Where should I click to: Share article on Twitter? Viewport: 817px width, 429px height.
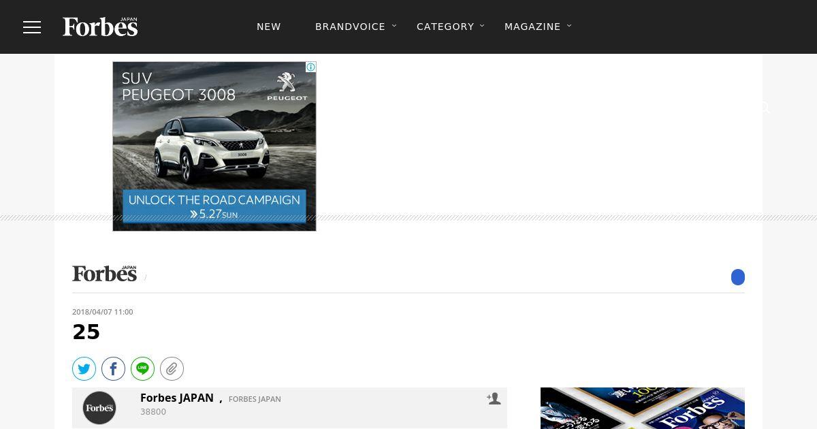pos(84,369)
